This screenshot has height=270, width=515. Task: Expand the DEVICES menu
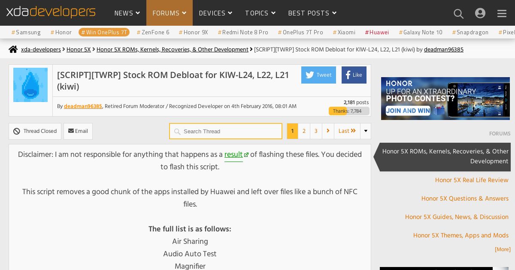pyautogui.click(x=215, y=13)
